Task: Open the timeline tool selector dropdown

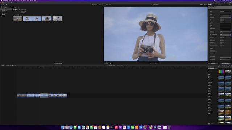Action: click(16, 65)
